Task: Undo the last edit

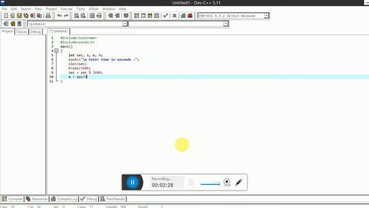Action: tap(59, 16)
